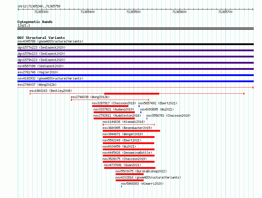Open nsv1144636 Alsmadi2014 label
The height and width of the screenshot is (198, 262).
tap(124, 122)
